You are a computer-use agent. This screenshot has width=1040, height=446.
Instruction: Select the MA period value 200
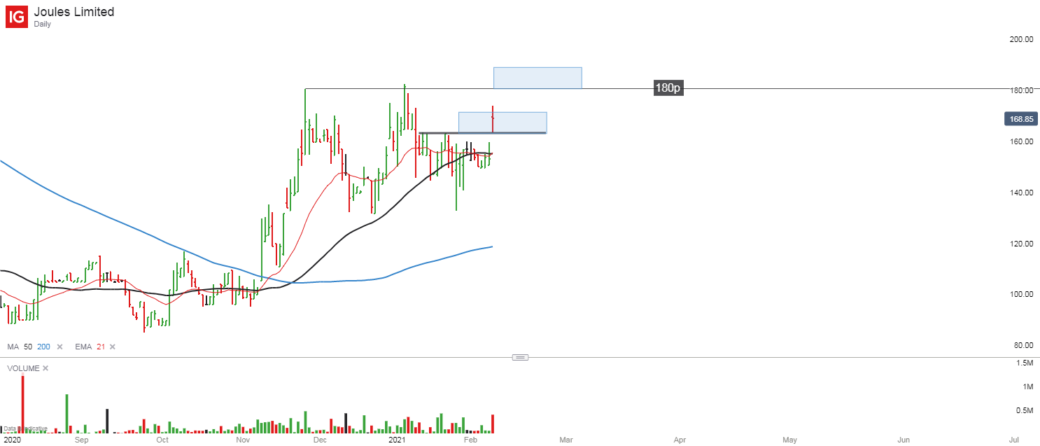click(43, 347)
